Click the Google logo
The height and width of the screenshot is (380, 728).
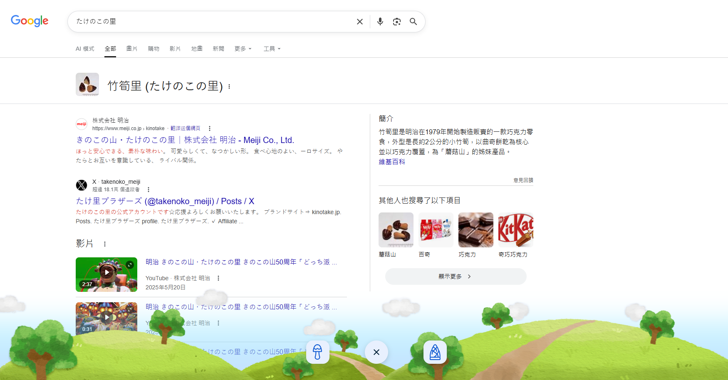(29, 21)
